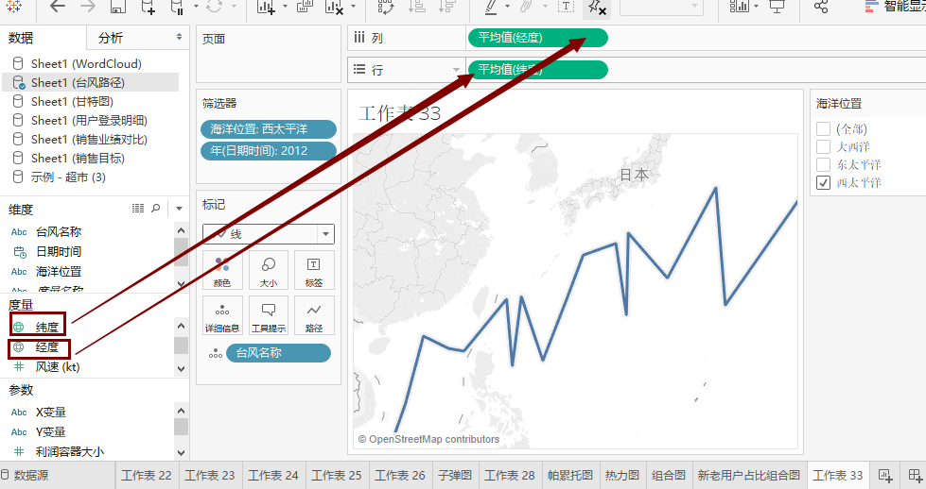Add a new data source
Image resolution: width=926 pixels, height=489 pixels.
(149, 7)
